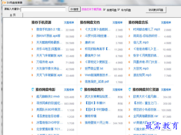Open 《大主宰》连载到... document link

(x=98, y=30)
